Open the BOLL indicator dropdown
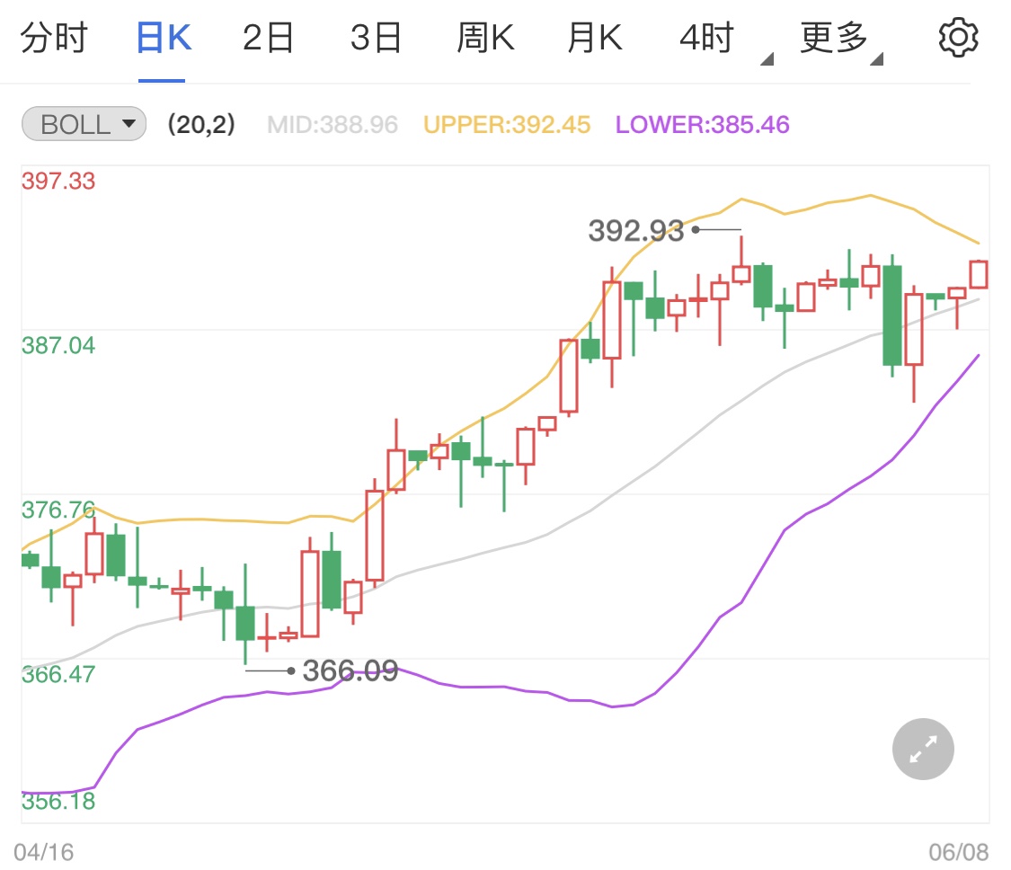Image resolution: width=1011 pixels, height=870 pixels. [x=84, y=124]
